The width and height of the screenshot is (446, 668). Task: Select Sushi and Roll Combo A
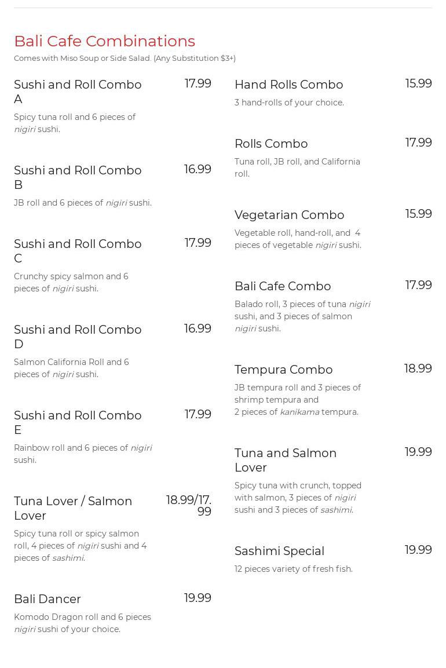click(78, 92)
